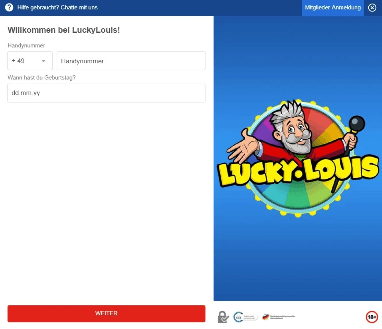Expand the +49 country code dropdown

click(x=30, y=61)
